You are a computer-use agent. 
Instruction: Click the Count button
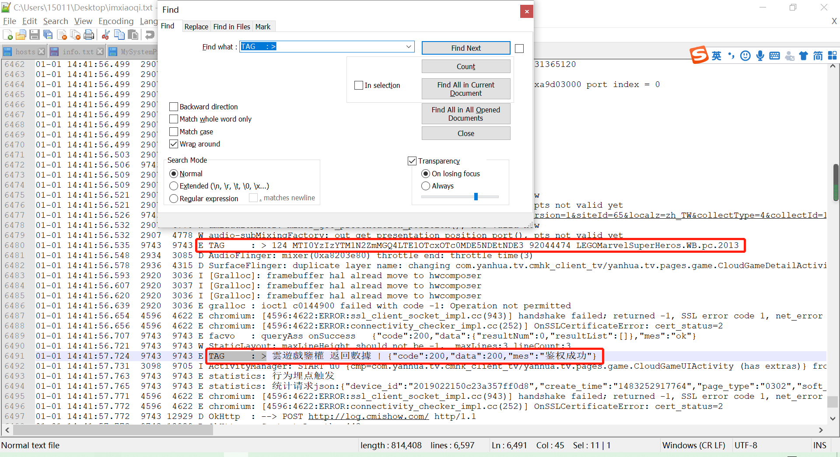[466, 66]
